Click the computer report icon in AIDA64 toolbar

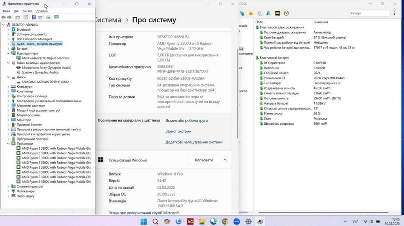pos(242,13)
